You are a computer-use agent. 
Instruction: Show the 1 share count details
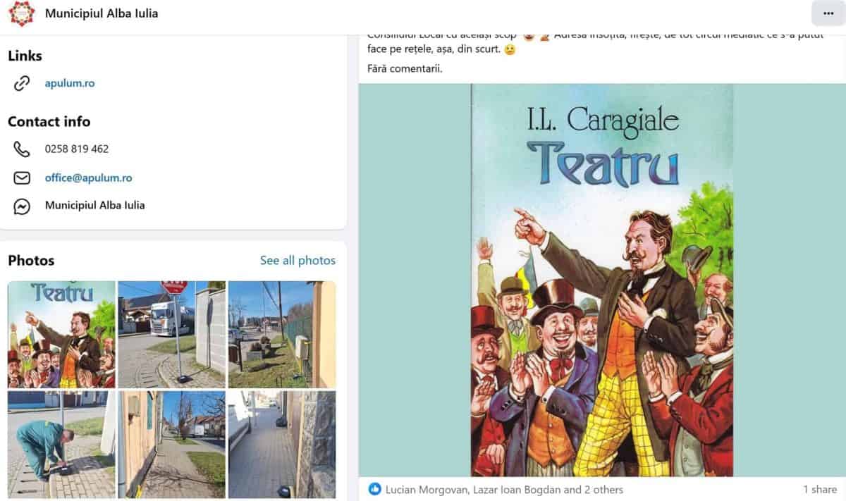pos(820,489)
